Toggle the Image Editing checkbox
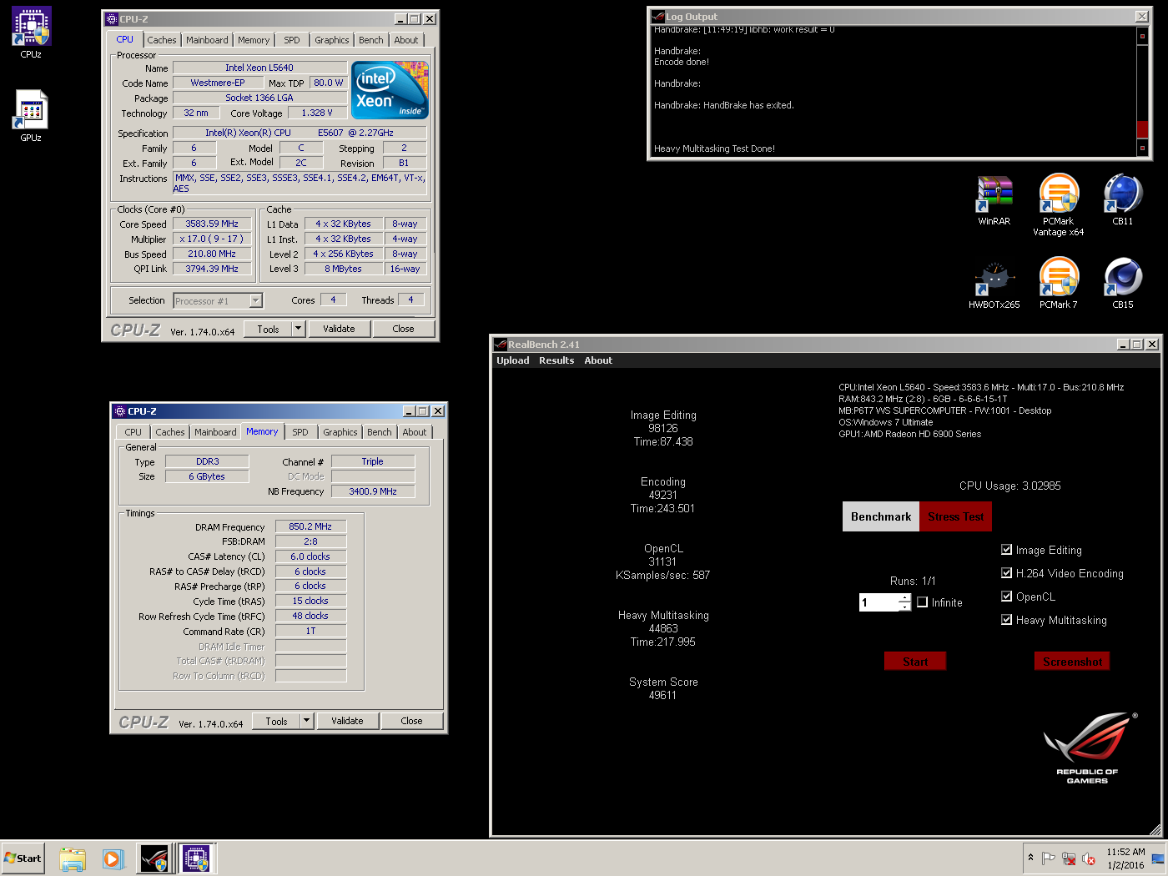This screenshot has width=1168, height=876. 1006,550
